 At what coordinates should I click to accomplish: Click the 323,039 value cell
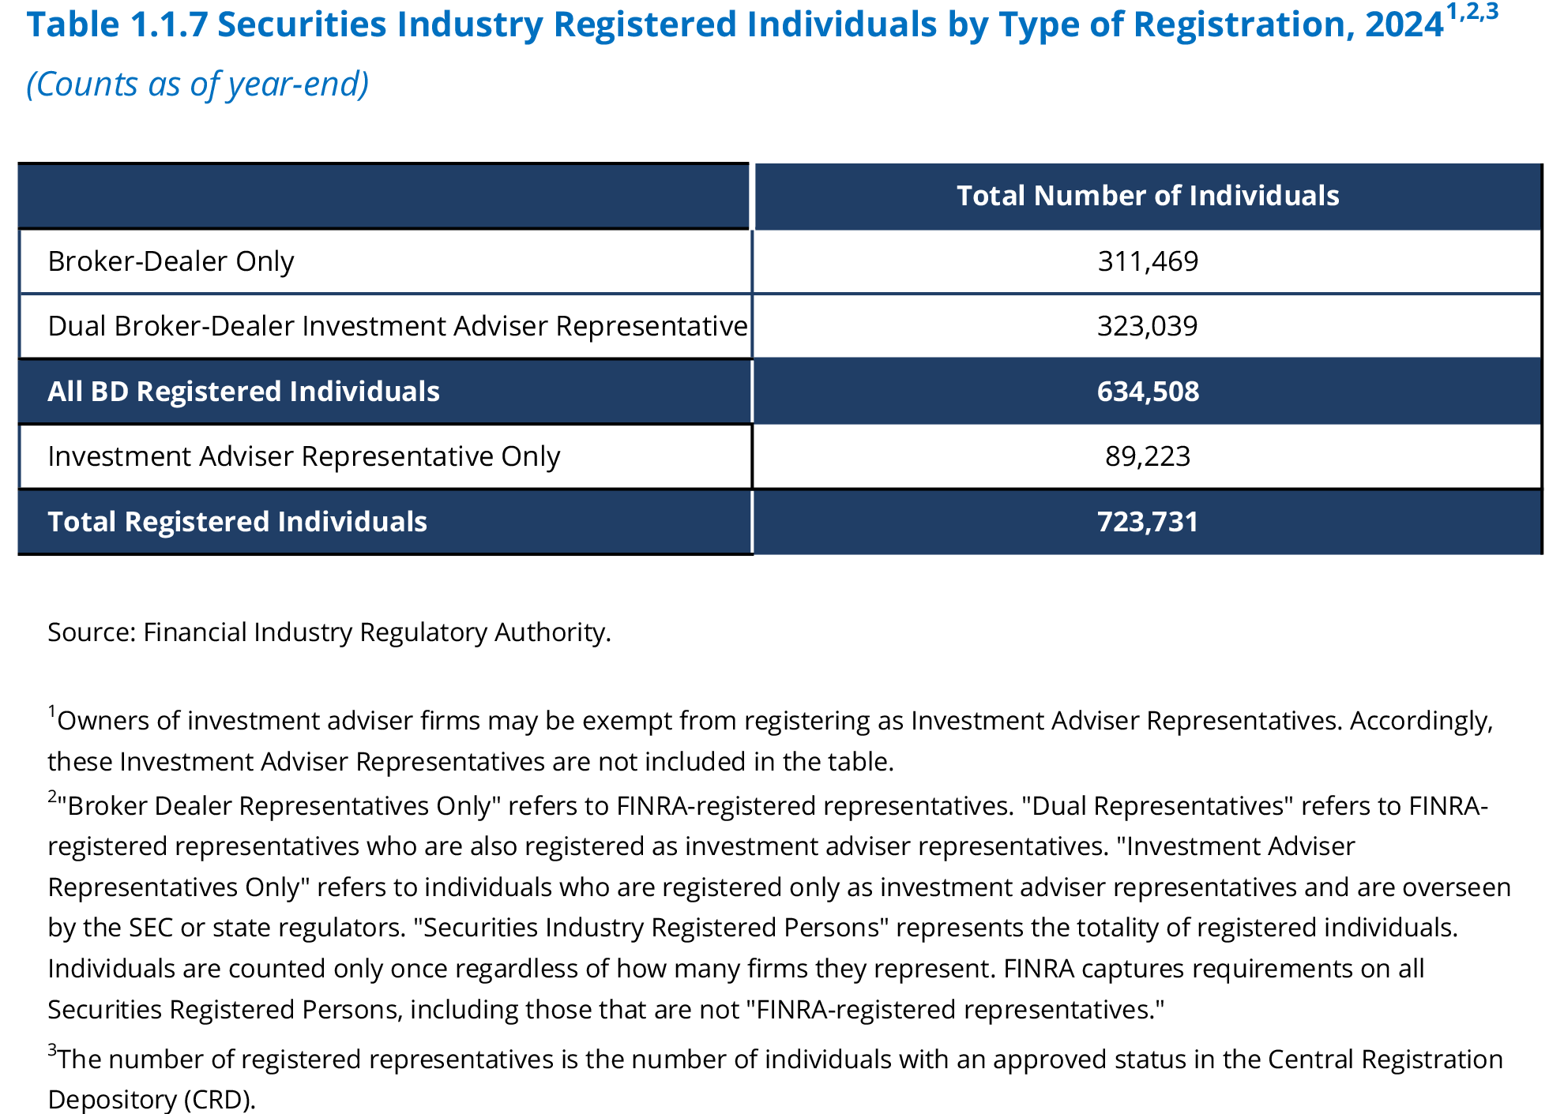click(x=1147, y=326)
